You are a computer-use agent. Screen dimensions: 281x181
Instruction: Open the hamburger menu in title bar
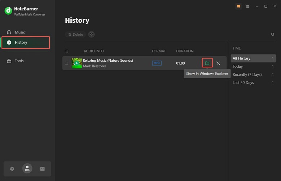coord(247,6)
